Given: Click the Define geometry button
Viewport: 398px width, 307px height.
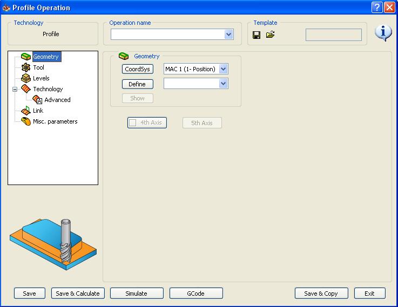Looking at the screenshot, I should click(x=138, y=84).
